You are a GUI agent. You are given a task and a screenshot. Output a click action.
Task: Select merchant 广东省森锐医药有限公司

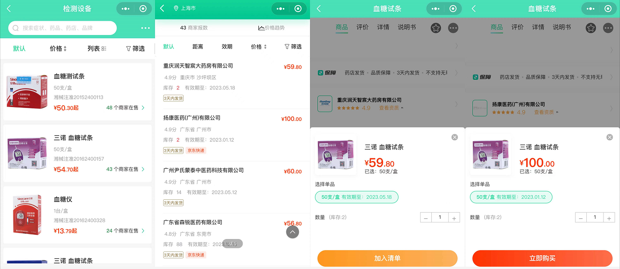tap(232, 239)
